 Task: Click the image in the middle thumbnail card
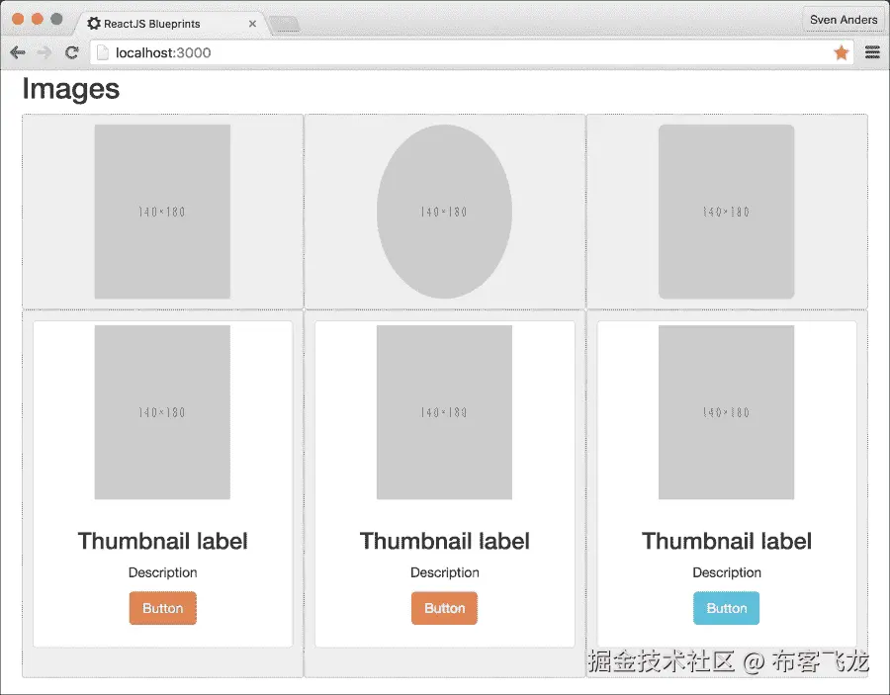pos(444,412)
